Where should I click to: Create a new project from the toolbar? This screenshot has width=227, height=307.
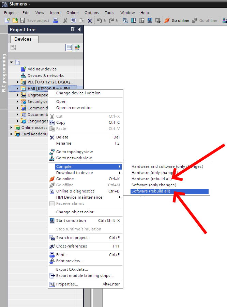point(7,21)
